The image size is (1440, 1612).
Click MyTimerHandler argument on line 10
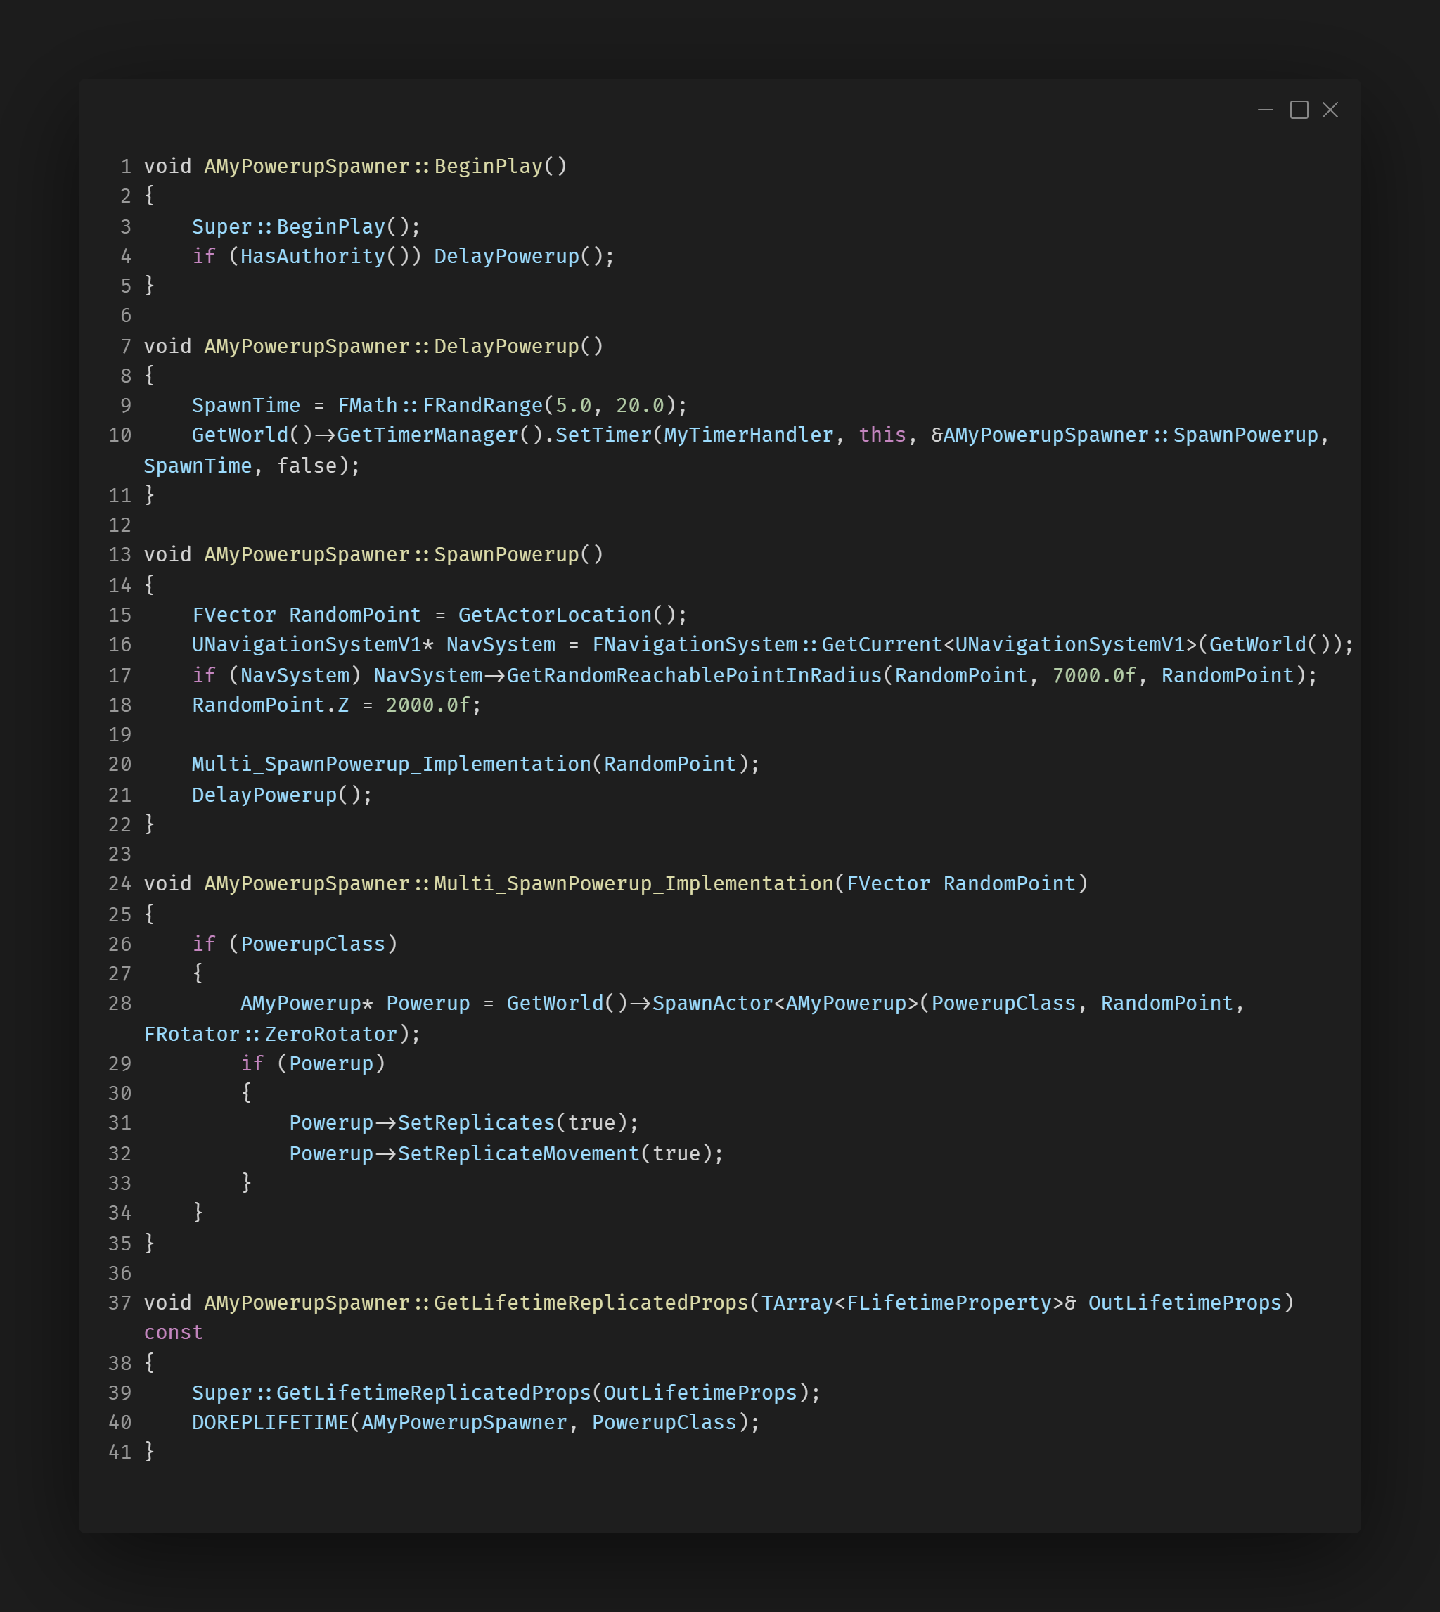point(749,435)
